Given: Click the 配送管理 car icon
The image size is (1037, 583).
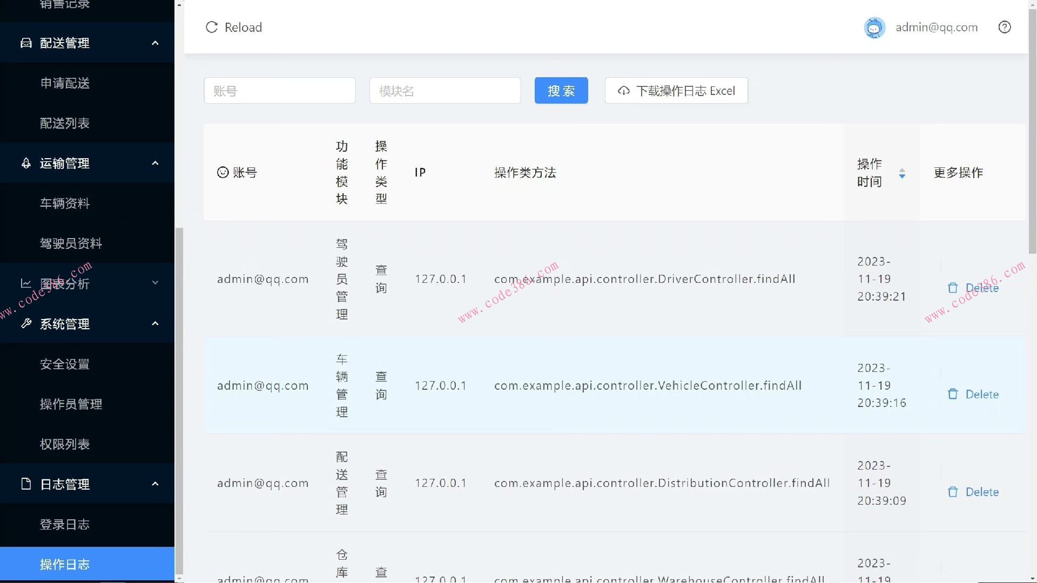Looking at the screenshot, I should [26, 43].
